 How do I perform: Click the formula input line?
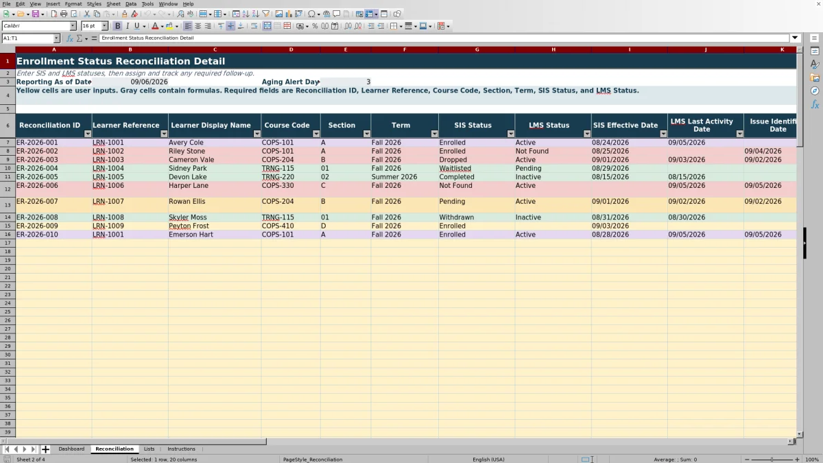(x=444, y=38)
